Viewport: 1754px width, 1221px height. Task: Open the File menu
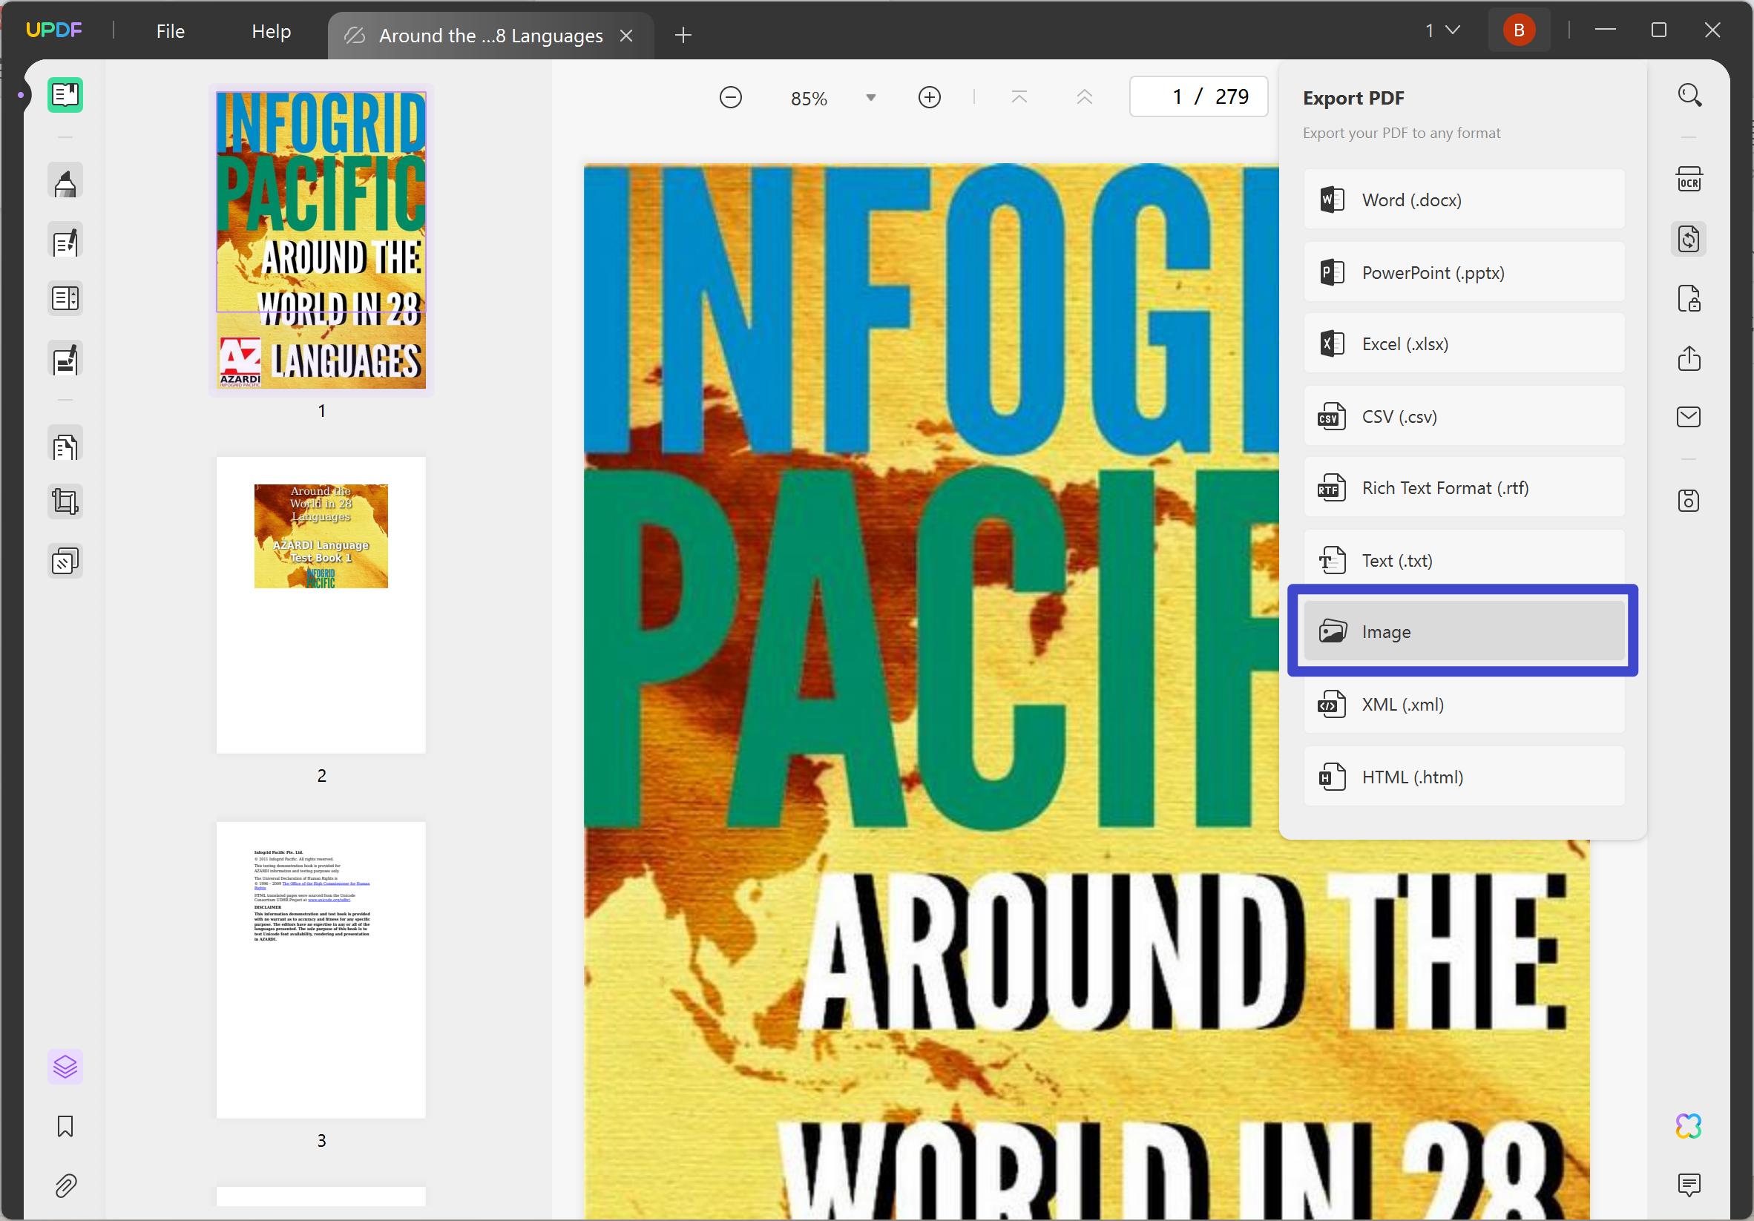pyautogui.click(x=171, y=31)
